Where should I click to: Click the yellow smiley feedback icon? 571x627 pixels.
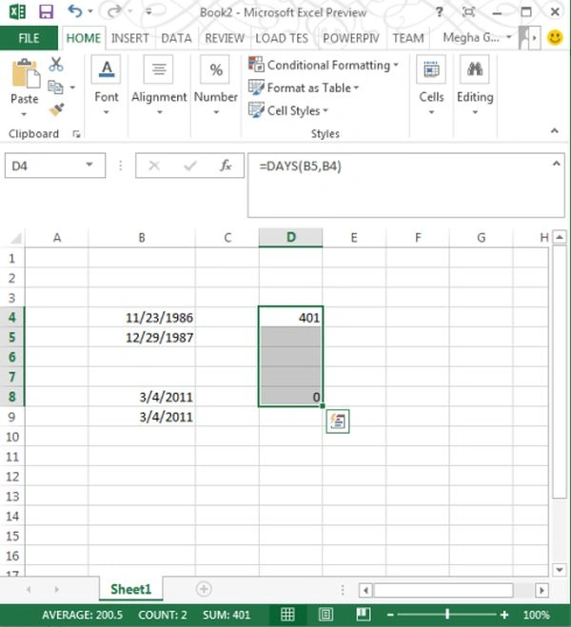pos(555,38)
